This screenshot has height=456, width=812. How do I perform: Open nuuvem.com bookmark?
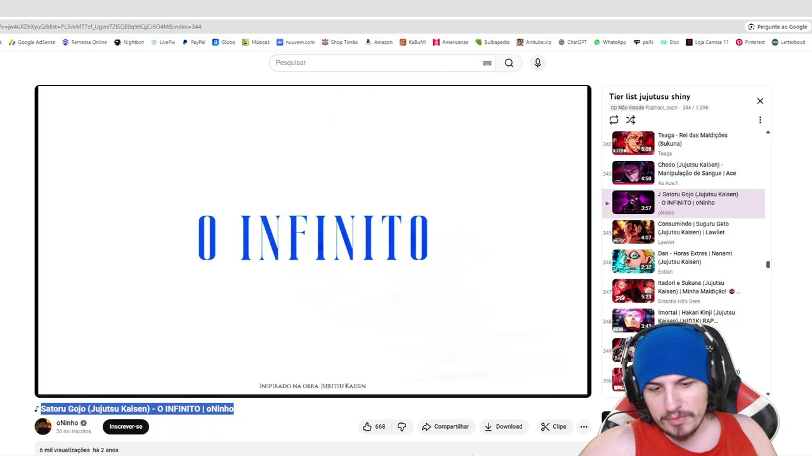pyautogui.click(x=296, y=42)
